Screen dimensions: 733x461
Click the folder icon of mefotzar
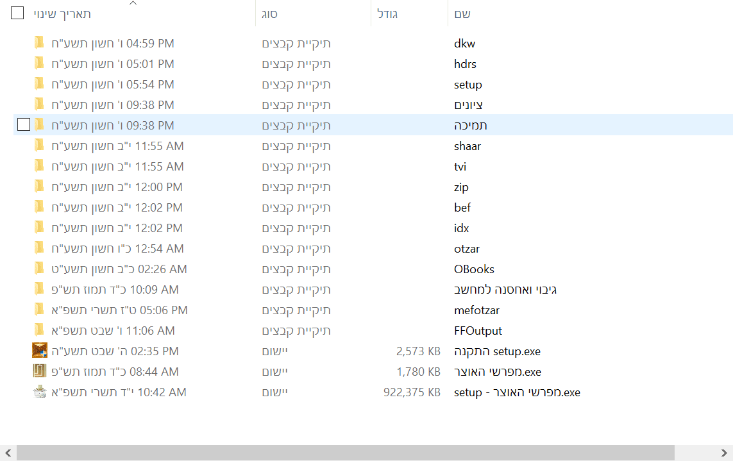click(39, 310)
